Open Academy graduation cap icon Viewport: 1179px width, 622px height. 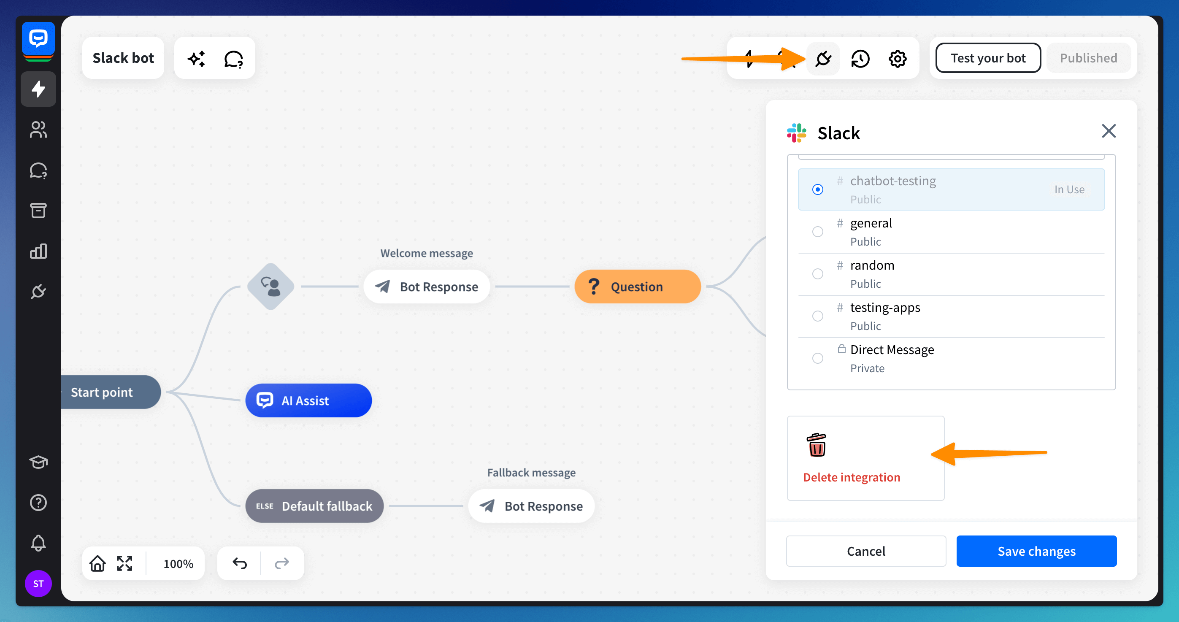click(38, 462)
